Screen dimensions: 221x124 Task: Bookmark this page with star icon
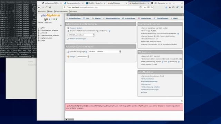tap(152, 7)
